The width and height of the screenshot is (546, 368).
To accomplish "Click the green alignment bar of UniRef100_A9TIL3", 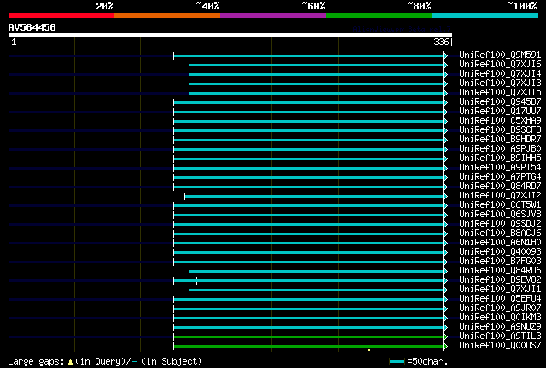I will click(308, 337).
